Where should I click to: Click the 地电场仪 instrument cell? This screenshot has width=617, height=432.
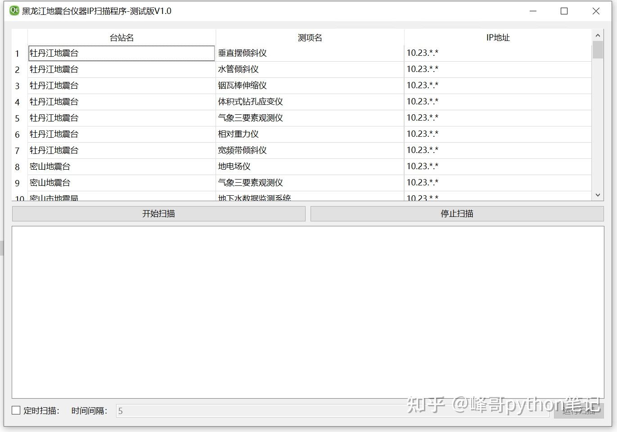pyautogui.click(x=234, y=166)
